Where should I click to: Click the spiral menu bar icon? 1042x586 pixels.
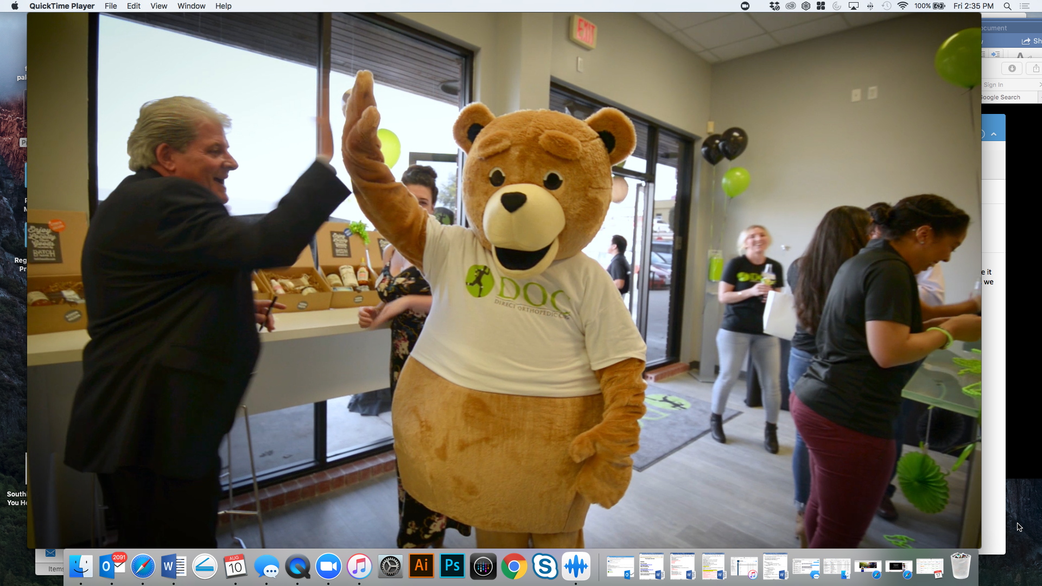pyautogui.click(x=837, y=6)
